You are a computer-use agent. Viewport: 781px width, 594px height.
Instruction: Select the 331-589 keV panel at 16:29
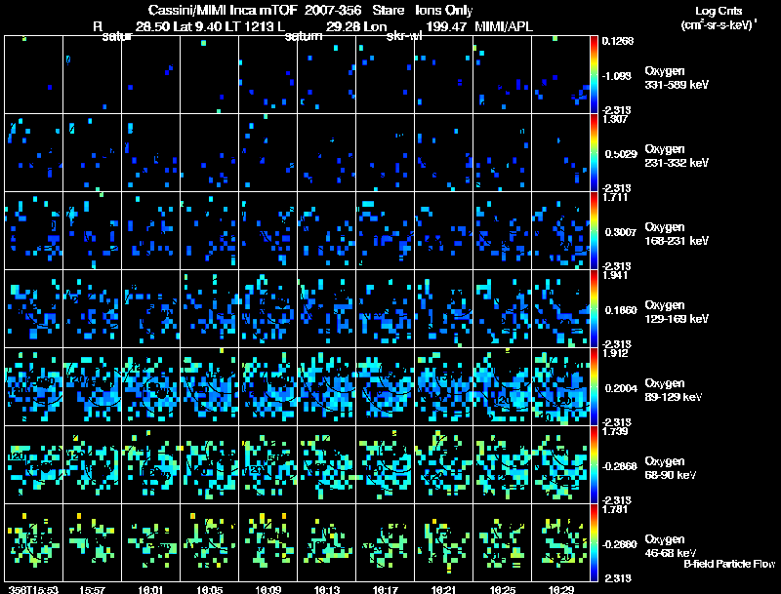coord(561,75)
